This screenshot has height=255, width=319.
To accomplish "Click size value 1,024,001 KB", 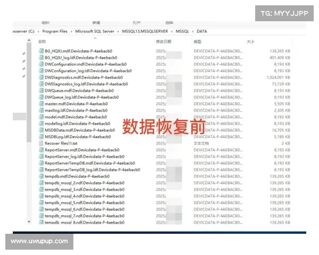I will 278,77.
